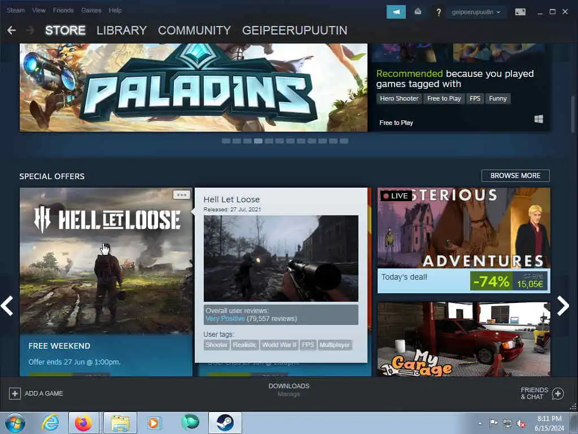Select the FPS tag under Recommended
This screenshot has height=434, width=578.
(475, 98)
